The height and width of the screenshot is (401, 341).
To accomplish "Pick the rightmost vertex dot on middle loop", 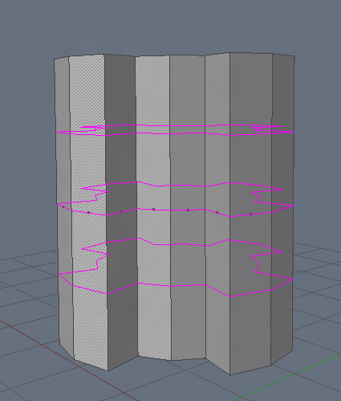I will [283, 208].
